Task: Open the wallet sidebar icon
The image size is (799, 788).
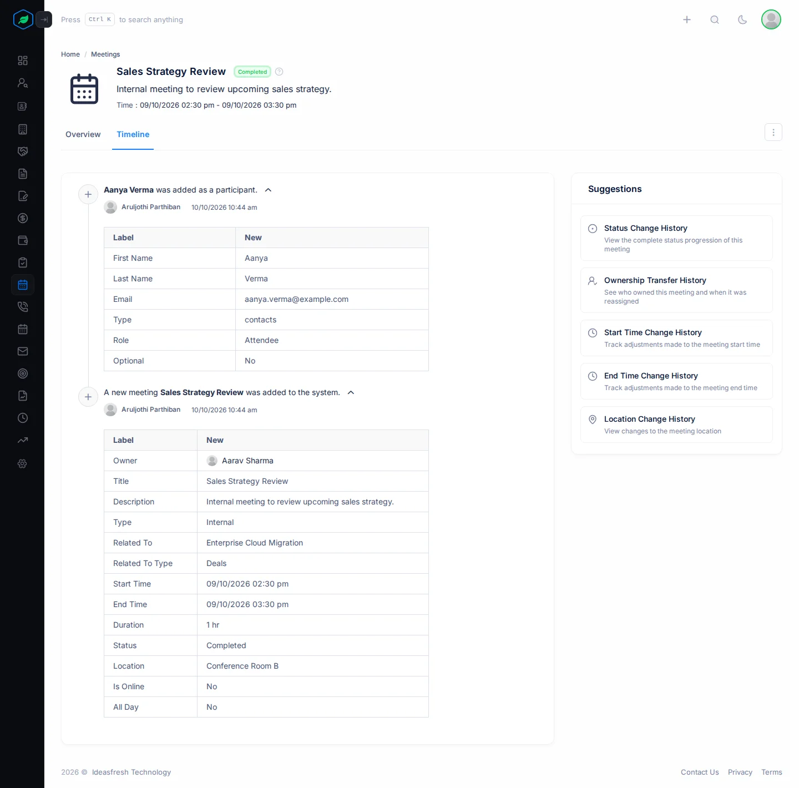Action: [23, 240]
